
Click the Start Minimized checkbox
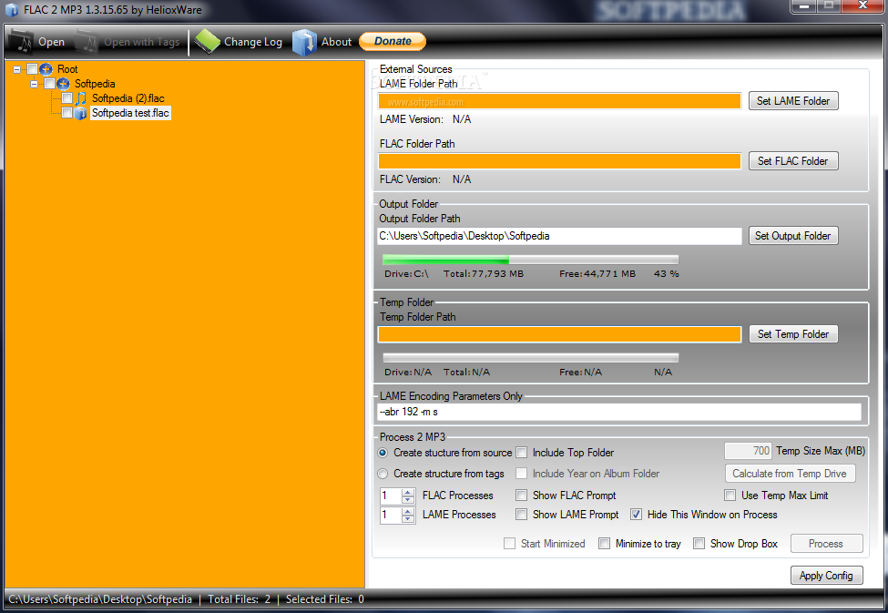510,544
